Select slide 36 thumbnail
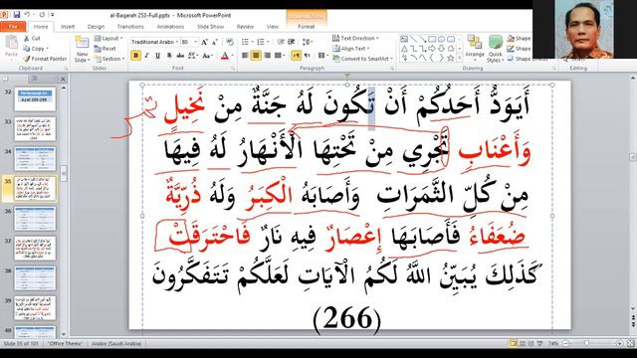The width and height of the screenshot is (637, 358). (35, 219)
